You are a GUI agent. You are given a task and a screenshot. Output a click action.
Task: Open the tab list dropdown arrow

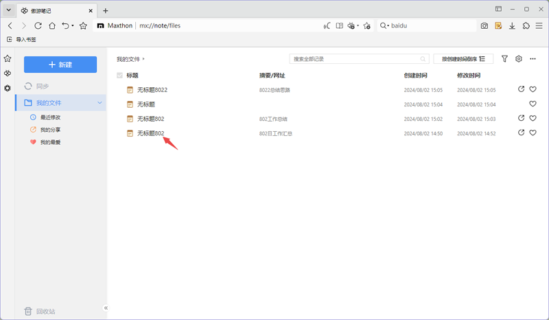pos(9,10)
